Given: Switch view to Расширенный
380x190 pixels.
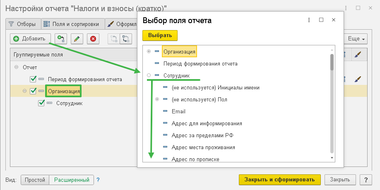Looking at the screenshot, I should (72, 180).
